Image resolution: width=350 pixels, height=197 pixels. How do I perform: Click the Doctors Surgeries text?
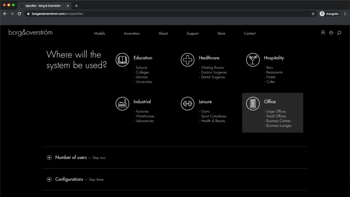pyautogui.click(x=214, y=72)
